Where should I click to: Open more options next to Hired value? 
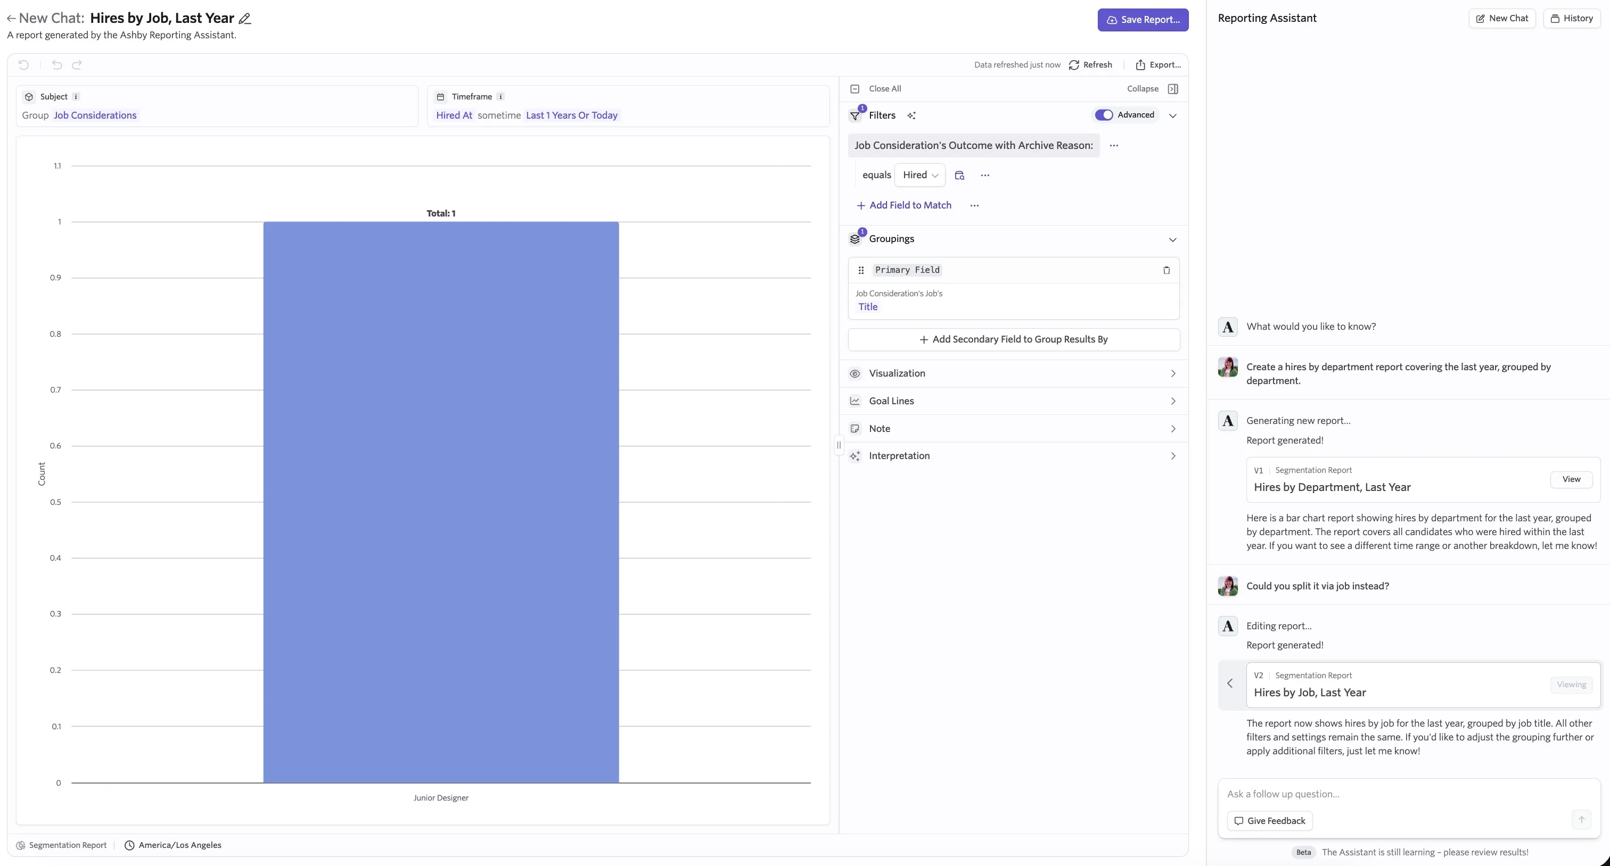985,176
